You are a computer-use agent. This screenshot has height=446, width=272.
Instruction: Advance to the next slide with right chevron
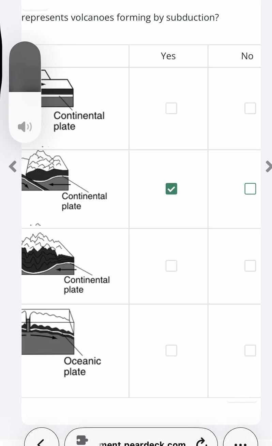[x=269, y=166]
